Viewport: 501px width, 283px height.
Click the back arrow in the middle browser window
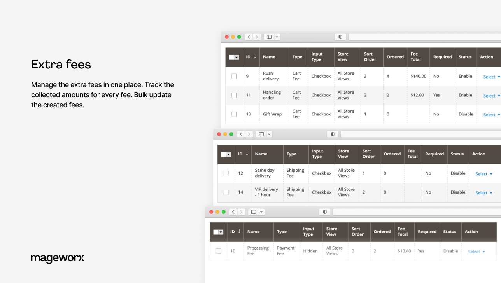pos(241,134)
